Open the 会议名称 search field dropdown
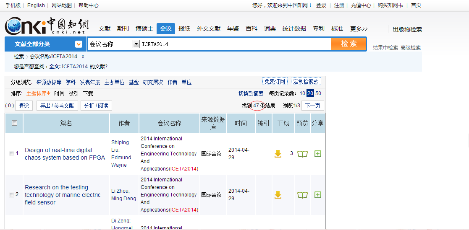Screen dimensions: 469x230 click(x=136, y=44)
